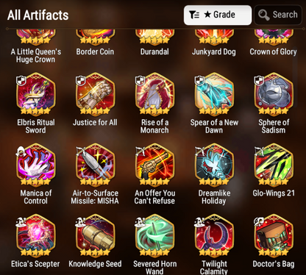Open the Rise of a Monarch artifact
The height and width of the screenshot is (275, 306).
point(154,94)
